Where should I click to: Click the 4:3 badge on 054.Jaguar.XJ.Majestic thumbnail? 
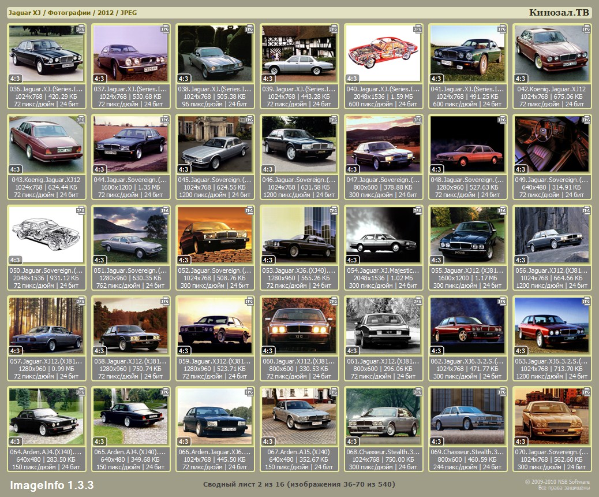[x=352, y=260]
